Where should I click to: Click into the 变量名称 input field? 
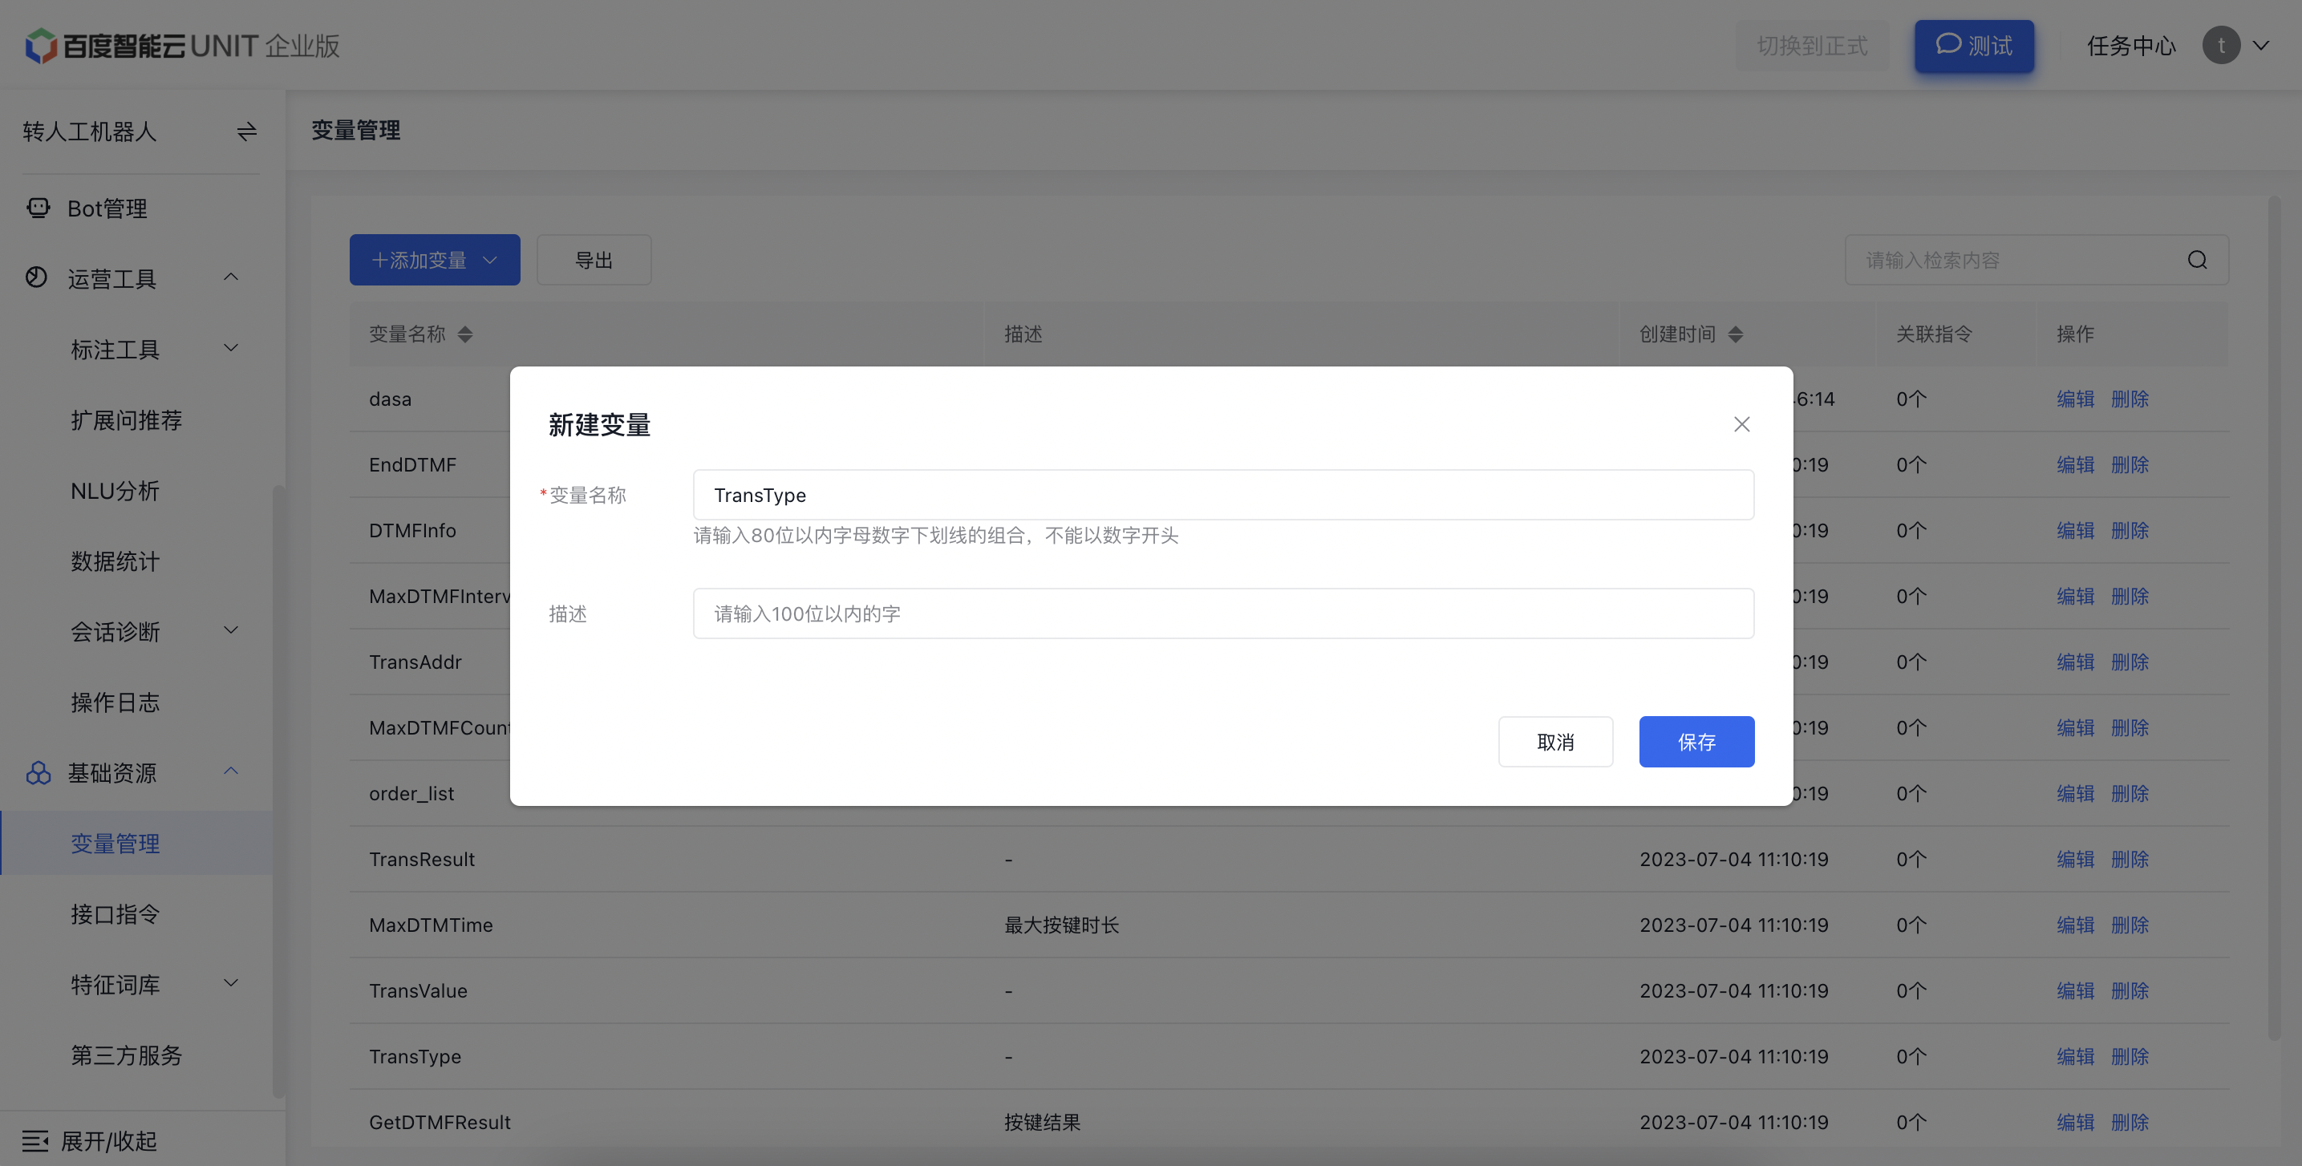coord(1222,495)
